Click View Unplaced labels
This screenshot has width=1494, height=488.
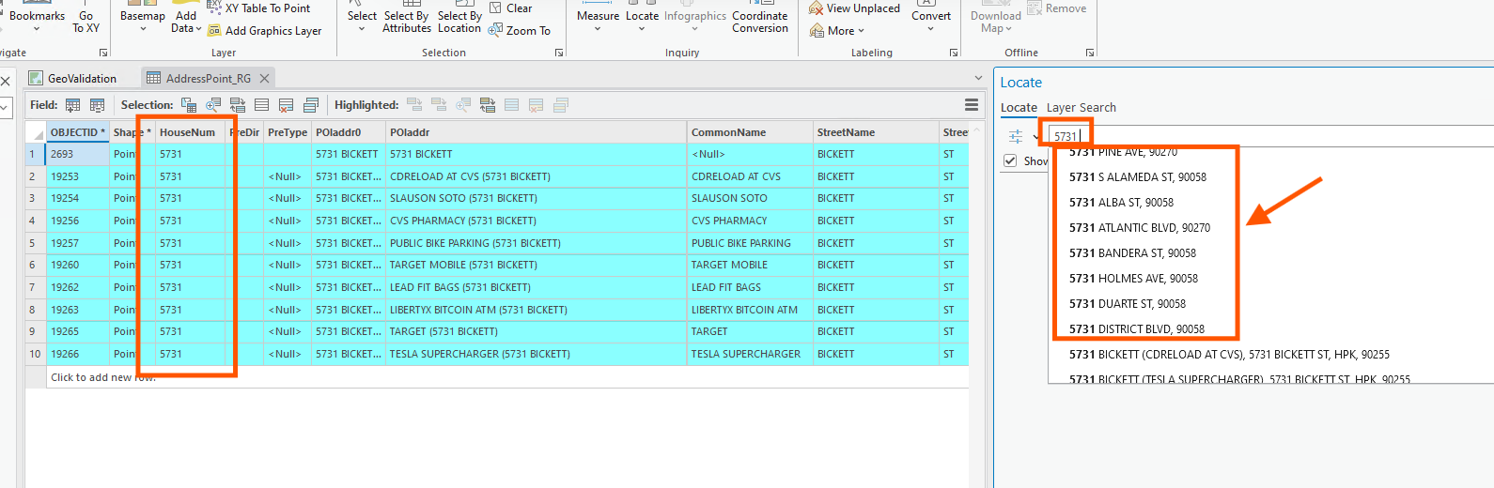pos(854,8)
